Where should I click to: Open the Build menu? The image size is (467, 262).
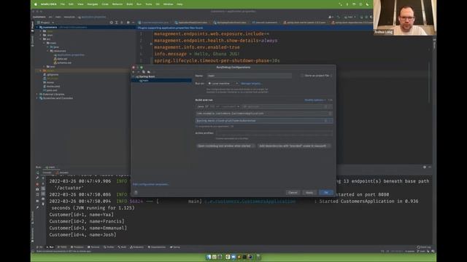pos(130,4)
